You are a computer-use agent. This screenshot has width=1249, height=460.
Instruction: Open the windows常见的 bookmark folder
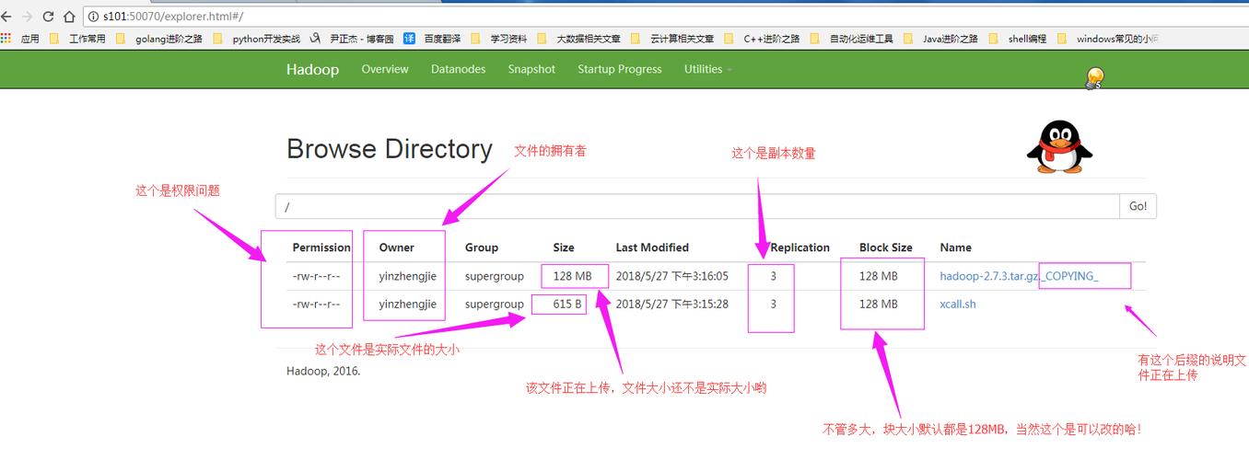tap(1108, 39)
